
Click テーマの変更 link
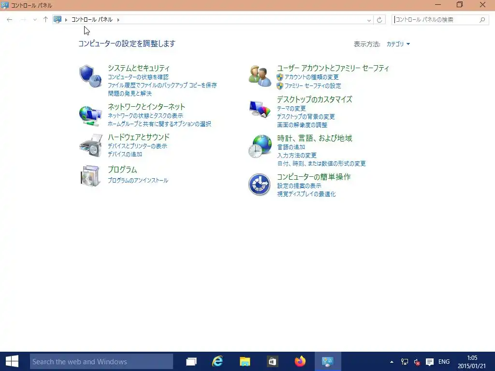[291, 109]
